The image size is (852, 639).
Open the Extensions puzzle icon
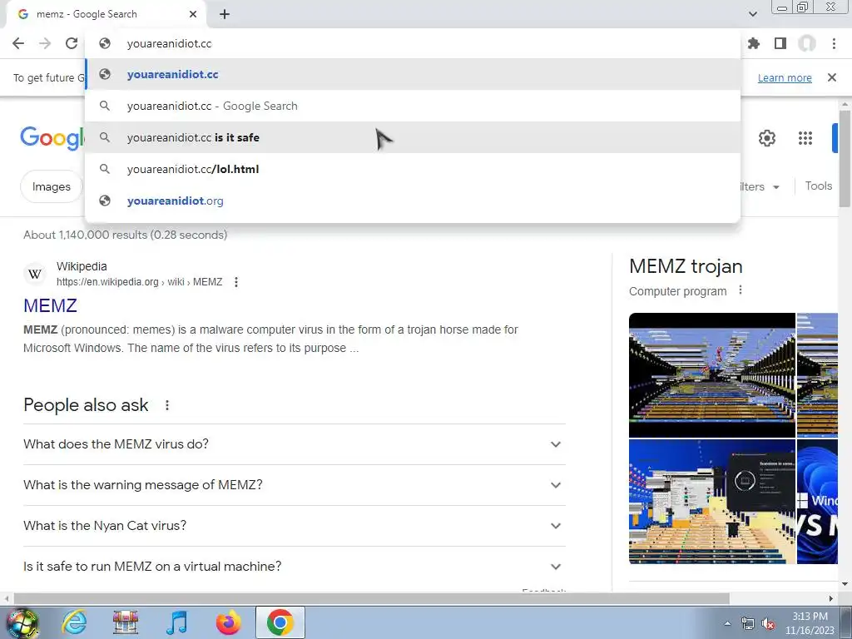tap(754, 43)
